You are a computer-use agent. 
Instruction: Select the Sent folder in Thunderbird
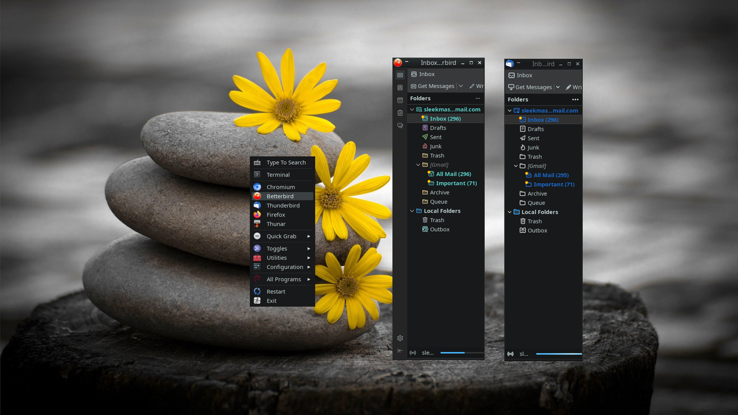coord(543,138)
